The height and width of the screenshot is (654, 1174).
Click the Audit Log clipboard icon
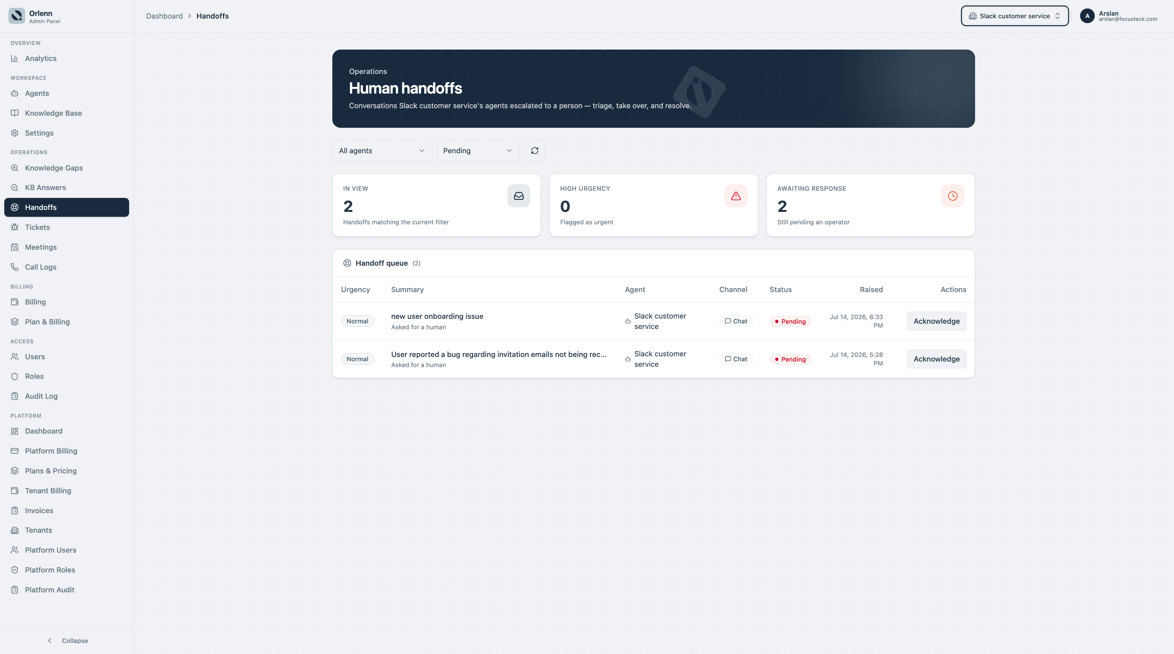[15, 396]
